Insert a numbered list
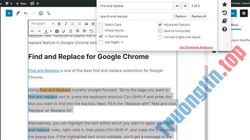The width and height of the screenshot is (250, 140). (80, 24)
